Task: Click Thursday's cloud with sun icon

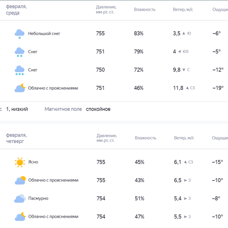Action: click(20, 180)
